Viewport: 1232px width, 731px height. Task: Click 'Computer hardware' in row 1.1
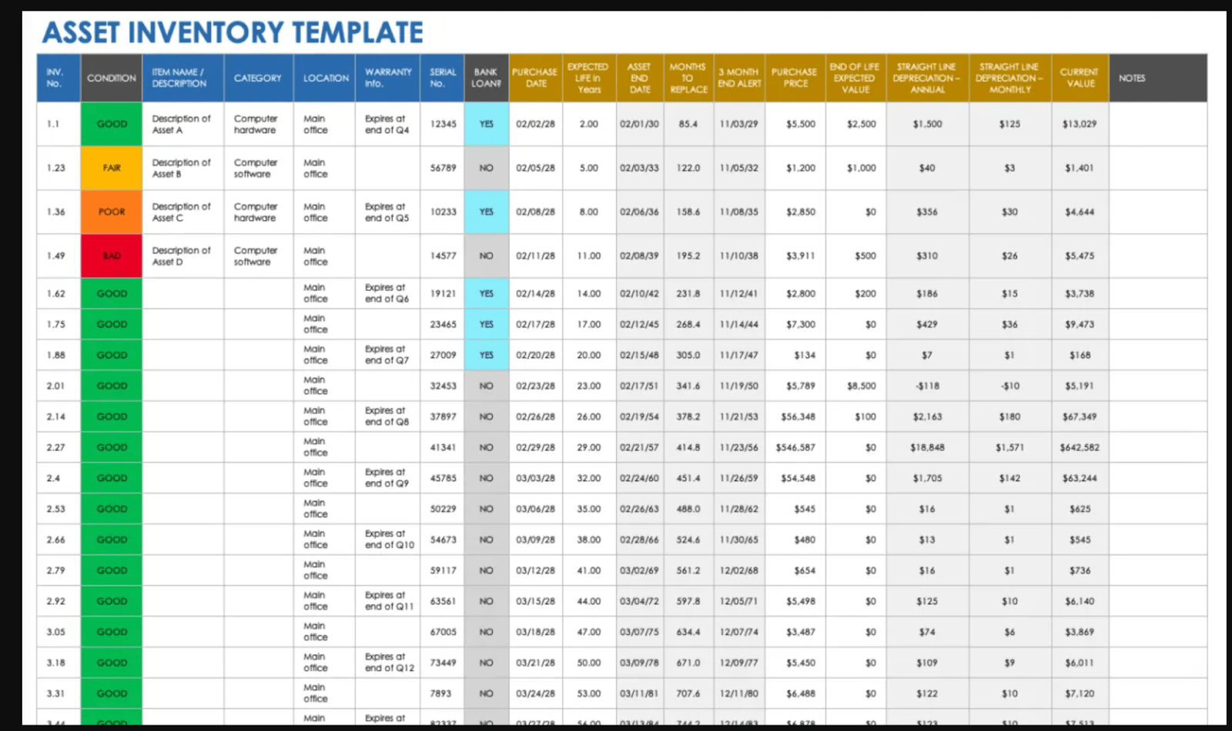tap(259, 124)
